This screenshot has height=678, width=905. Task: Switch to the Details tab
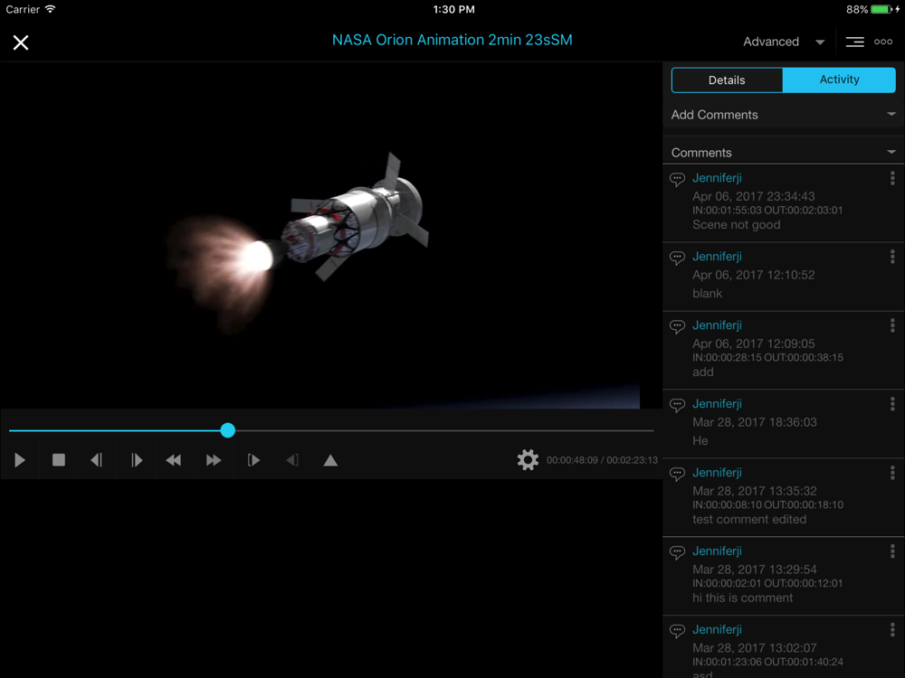(x=727, y=80)
